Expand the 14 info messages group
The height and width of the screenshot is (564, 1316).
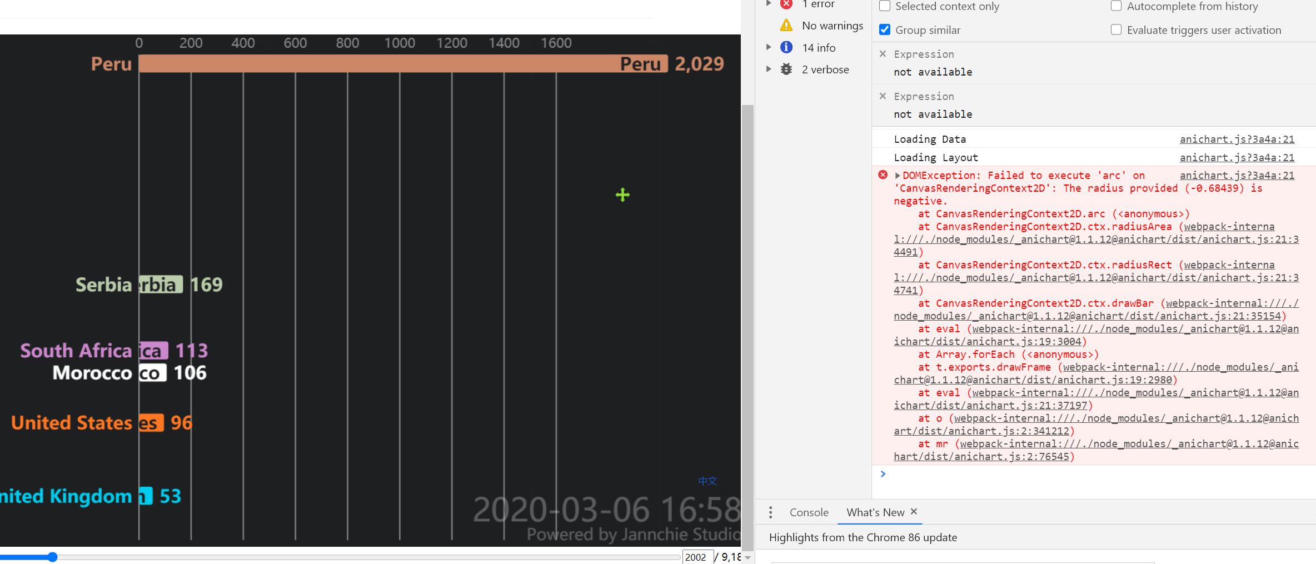click(769, 47)
